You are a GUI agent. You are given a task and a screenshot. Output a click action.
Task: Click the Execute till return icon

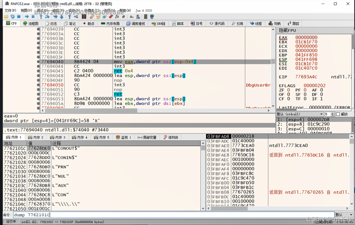pyautogui.click(x=70, y=16)
